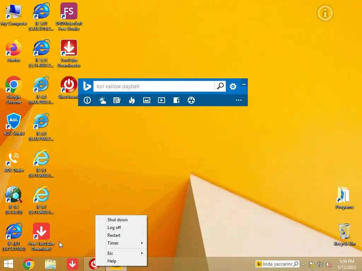Image resolution: width=362 pixels, height=271 pixels.
Task: Click the yellow info circle icon
Action: click(325, 13)
